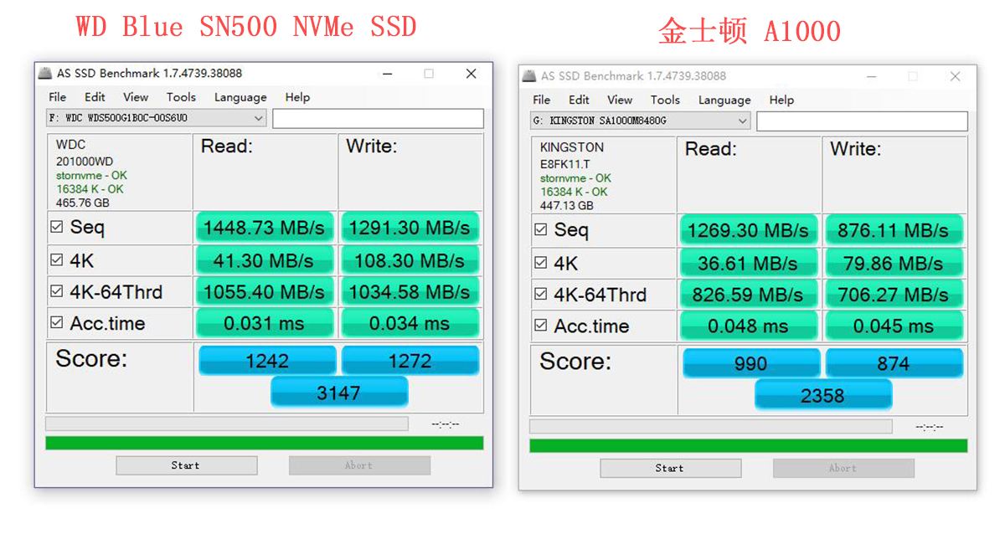Viewport: 1005px width, 534px height.
Task: Click the AS SSD app icon on WD window
Action: tap(44, 74)
